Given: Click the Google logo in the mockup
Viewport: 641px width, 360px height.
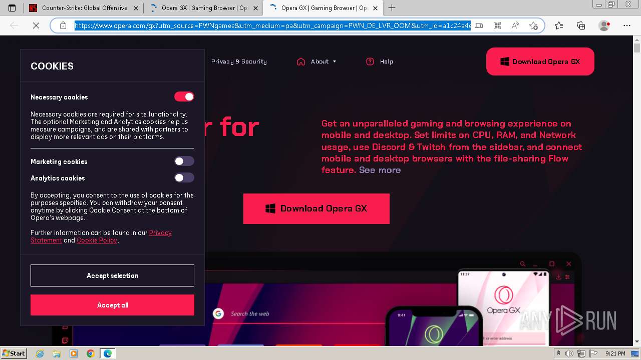Looking at the screenshot, I should (x=218, y=313).
